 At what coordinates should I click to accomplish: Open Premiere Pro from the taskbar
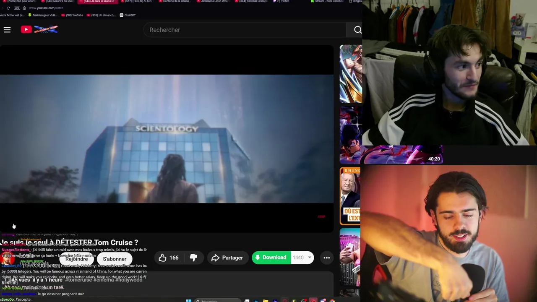tap(275, 300)
